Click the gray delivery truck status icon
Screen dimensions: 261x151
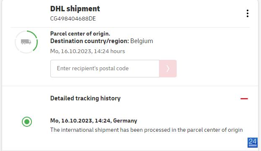(26, 42)
